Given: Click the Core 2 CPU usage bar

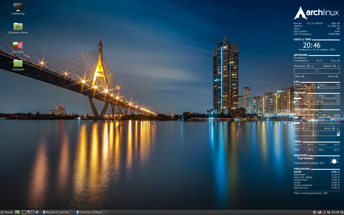Looking at the screenshot, I should tap(329, 87).
